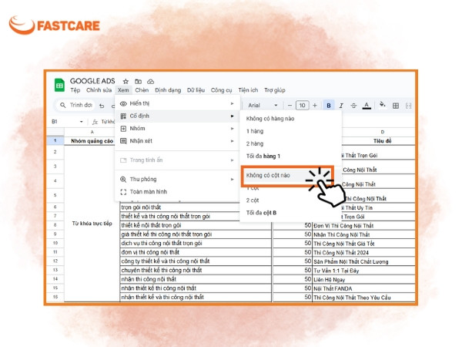Expand the Cố định submenu arrow
This screenshot has height=347, width=462.
[233, 116]
